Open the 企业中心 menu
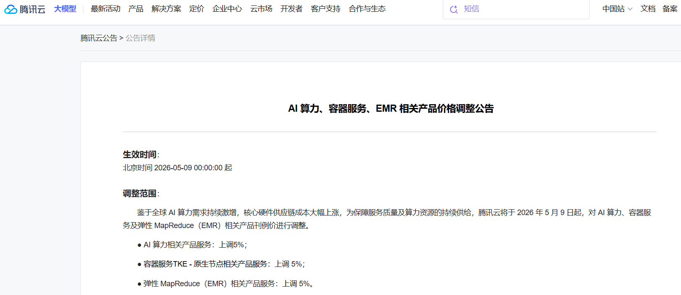This screenshot has height=295, width=681. tap(227, 9)
